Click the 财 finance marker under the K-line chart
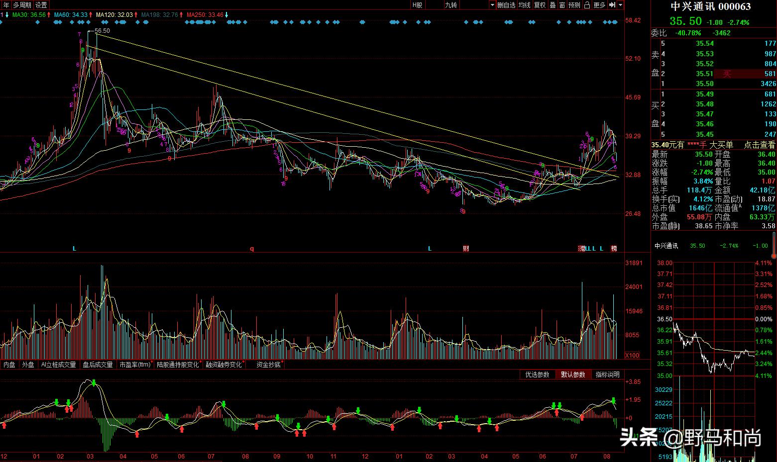Image resolution: width=777 pixels, height=462 pixels. [466, 249]
